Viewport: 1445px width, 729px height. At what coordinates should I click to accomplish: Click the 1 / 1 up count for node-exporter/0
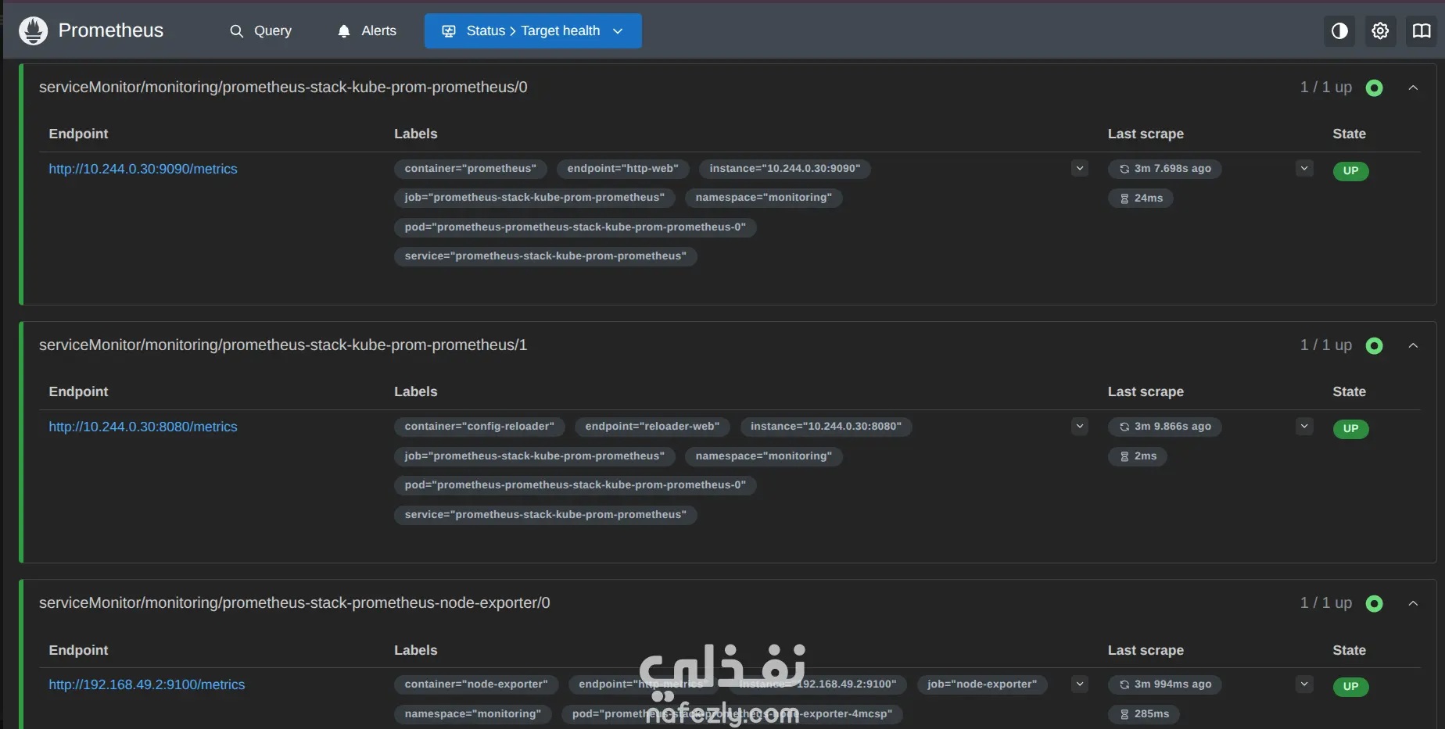[1326, 603]
